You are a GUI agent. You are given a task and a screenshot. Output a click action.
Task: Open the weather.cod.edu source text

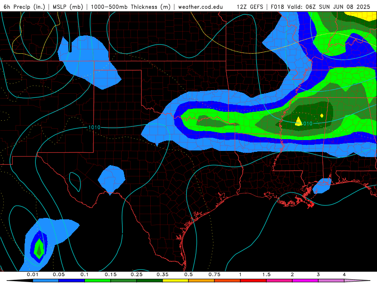(200, 7)
